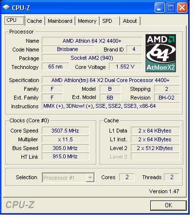Minimize the CPU-Z window
Image resolution: width=195 pixels, height=218 pixels.
[x=160, y=8]
